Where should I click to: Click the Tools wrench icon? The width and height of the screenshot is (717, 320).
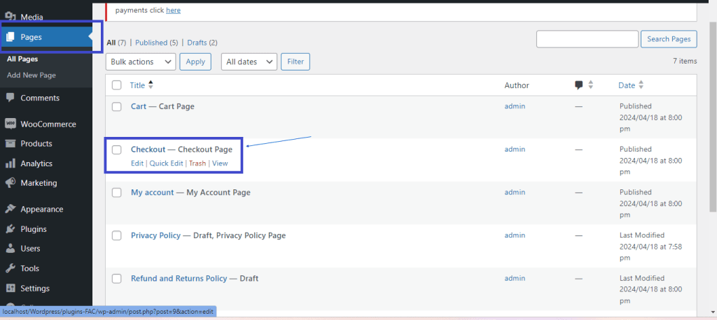pos(11,268)
